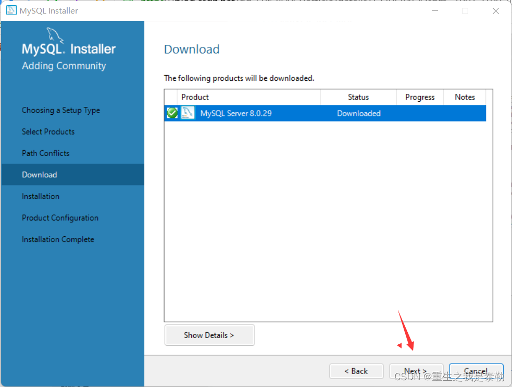Click the Notes column header
Image resolution: width=512 pixels, height=387 pixels.
click(x=465, y=97)
